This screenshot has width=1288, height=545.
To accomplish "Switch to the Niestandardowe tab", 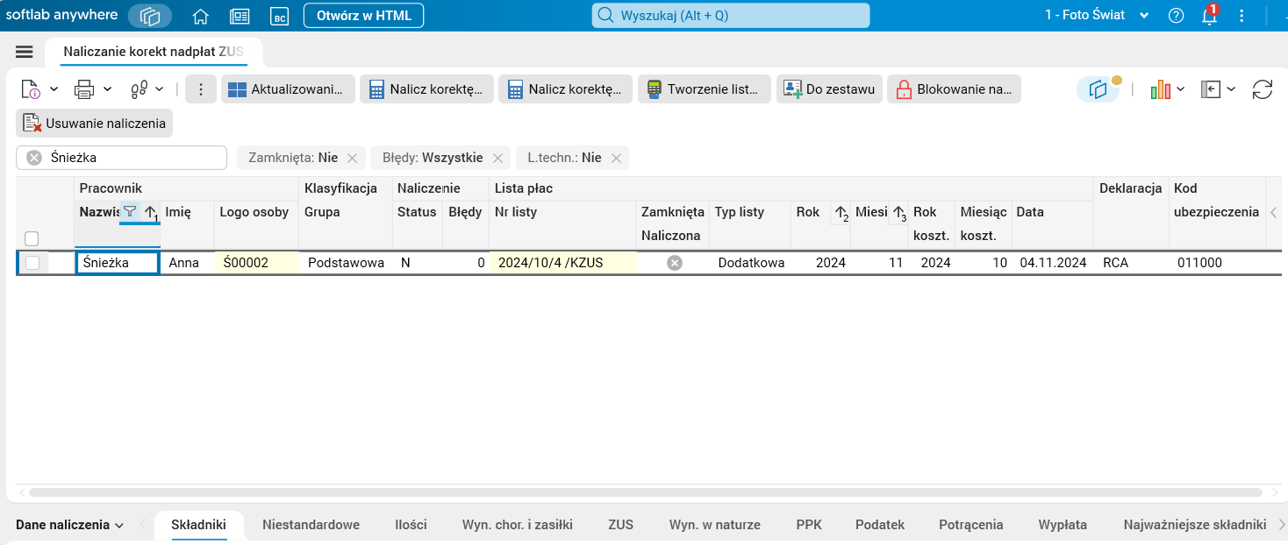I will point(311,525).
